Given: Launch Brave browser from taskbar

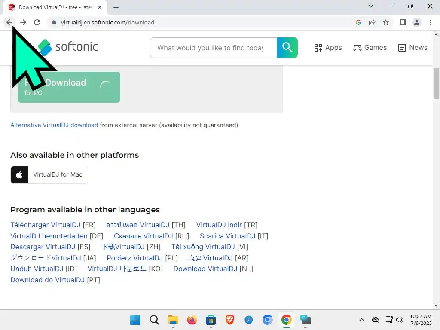Looking at the screenshot, I should click(230, 320).
